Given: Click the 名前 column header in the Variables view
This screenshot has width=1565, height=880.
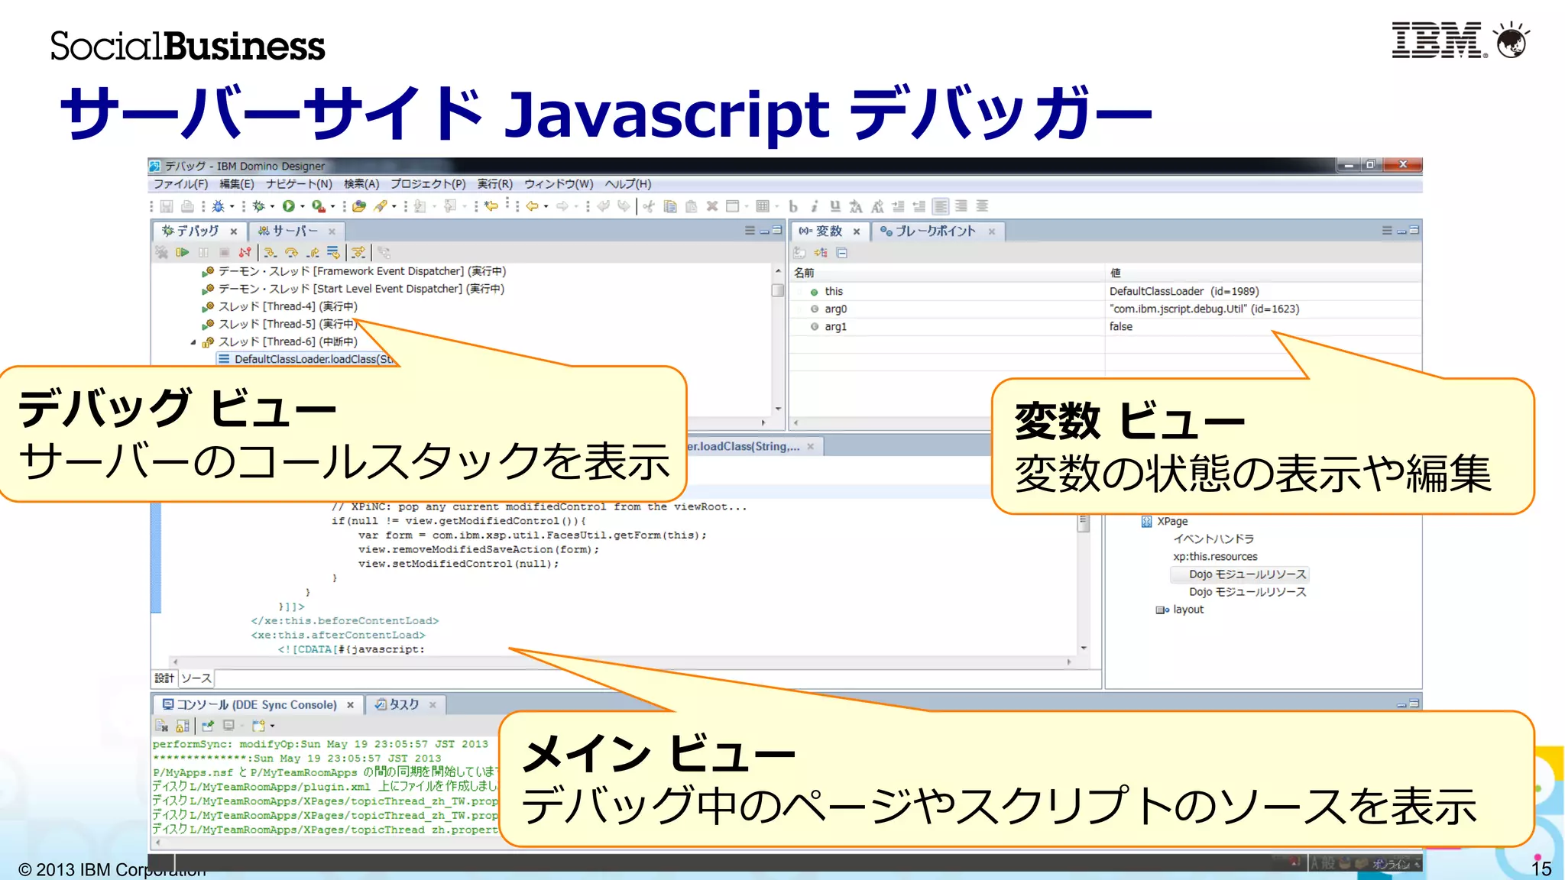Looking at the screenshot, I should [947, 273].
